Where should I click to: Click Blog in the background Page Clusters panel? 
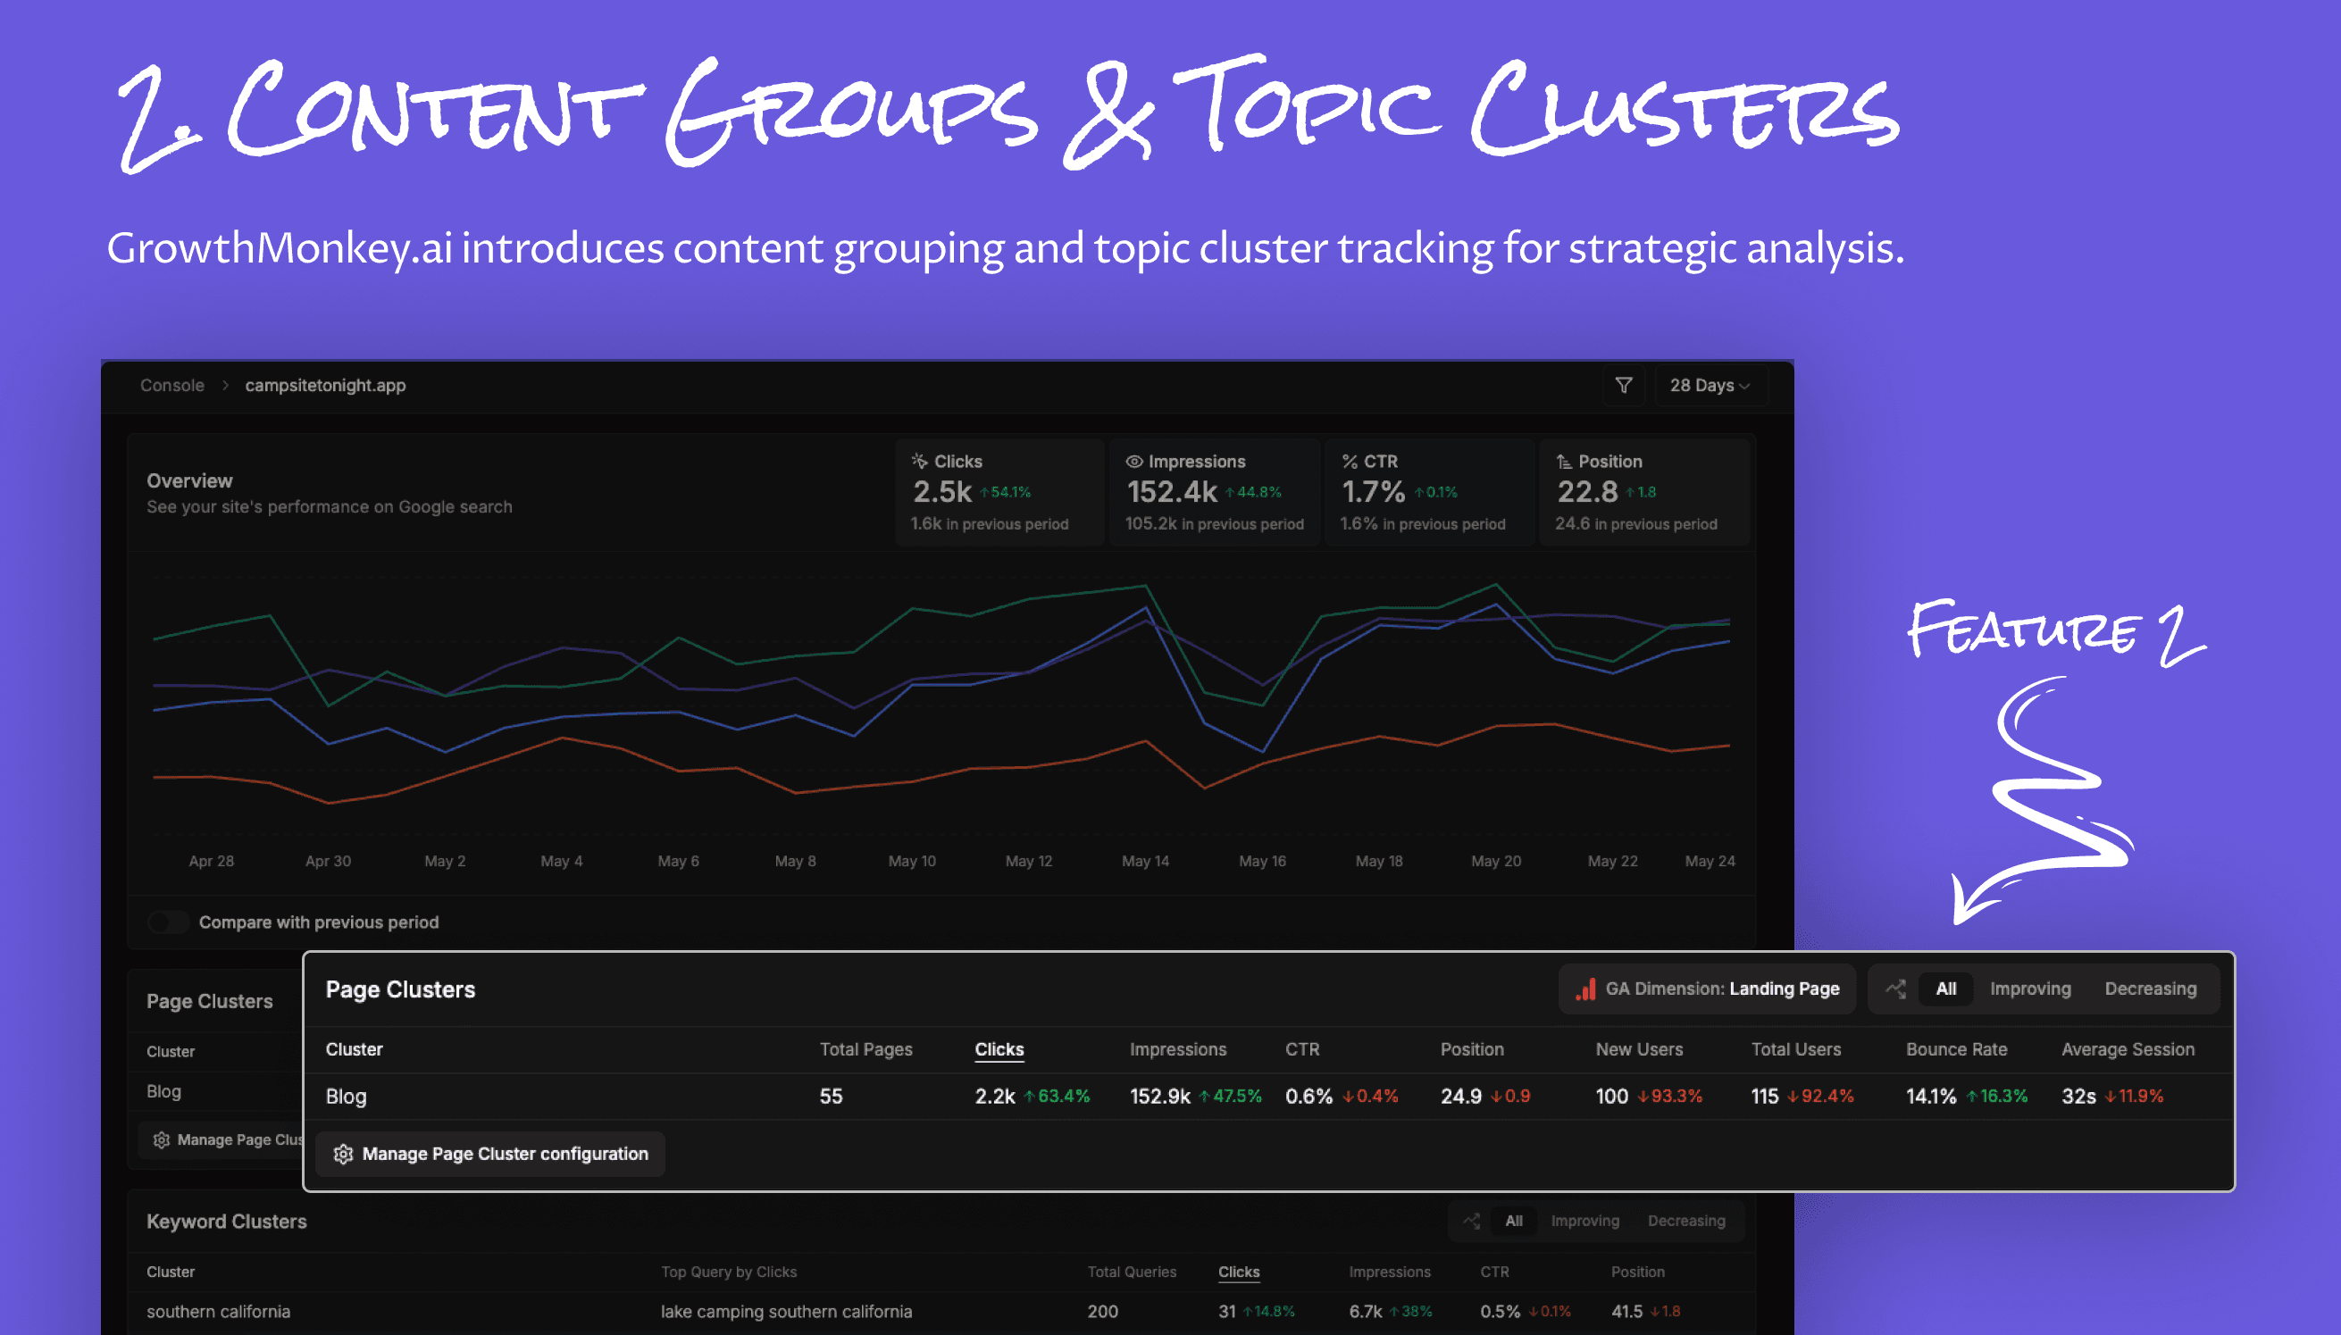(x=164, y=1091)
